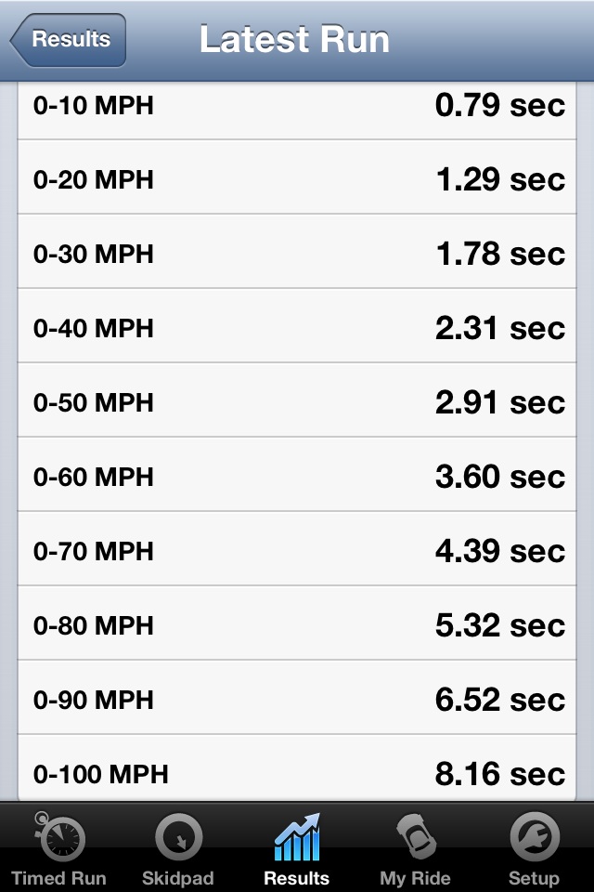Tap the Latest Run title

[294, 40]
